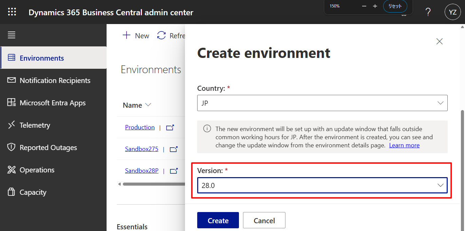Click the Create button
The height and width of the screenshot is (231, 465).
[218, 220]
